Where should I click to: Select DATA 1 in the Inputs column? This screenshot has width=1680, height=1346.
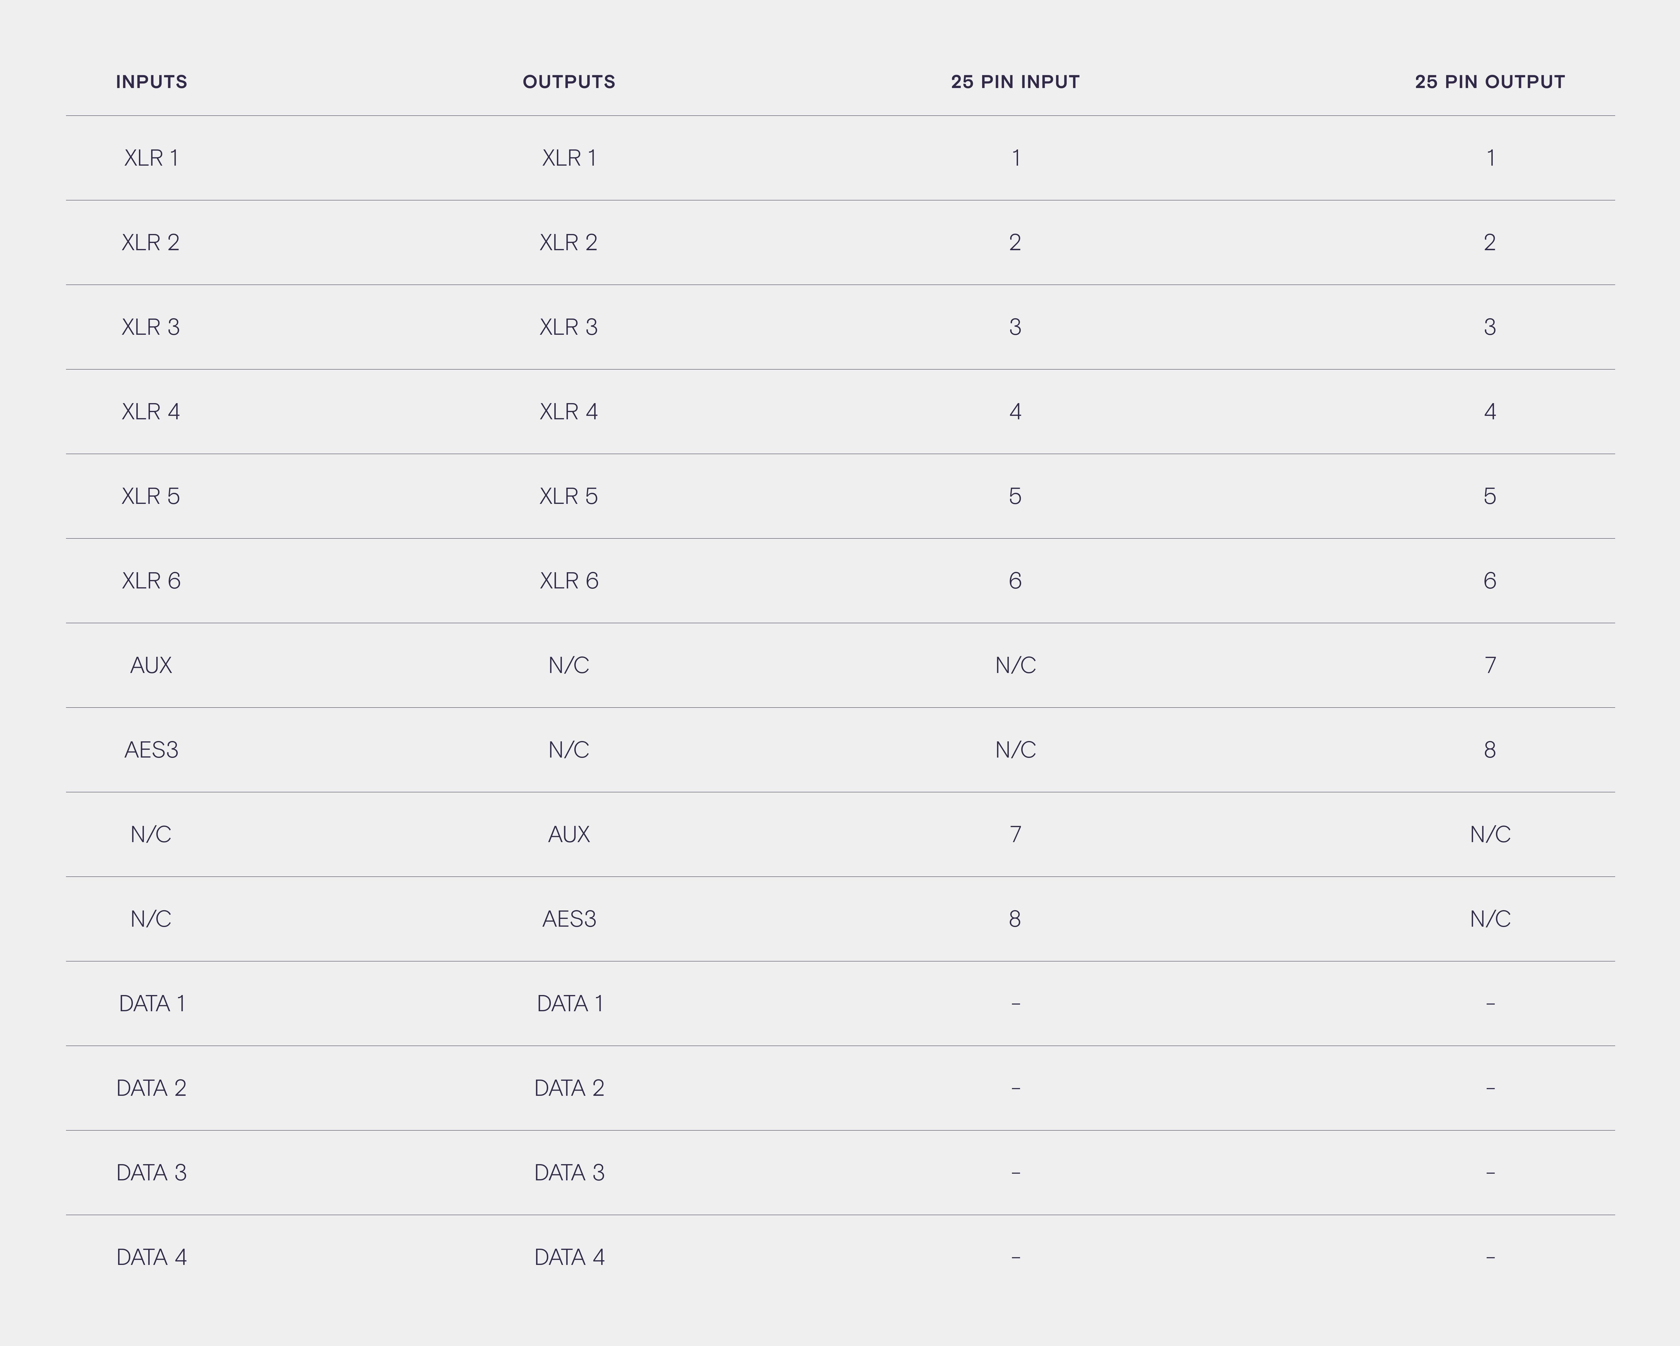tap(151, 1004)
